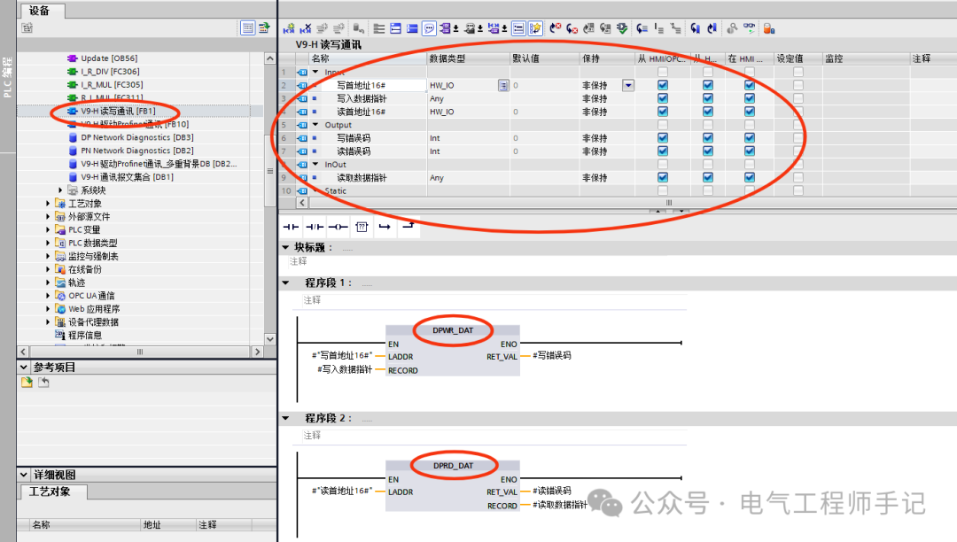Click the monitoring glasses icon
Screen dimensions: 957x542
[749, 28]
